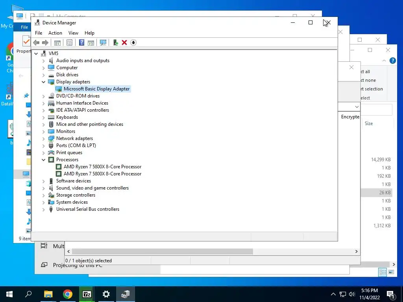Select the Monitors category
Image resolution: width=403 pixels, height=302 pixels.
coord(66,131)
